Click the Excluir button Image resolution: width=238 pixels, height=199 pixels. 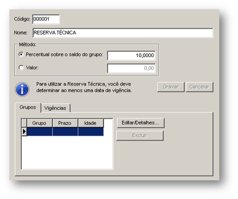click(x=140, y=135)
